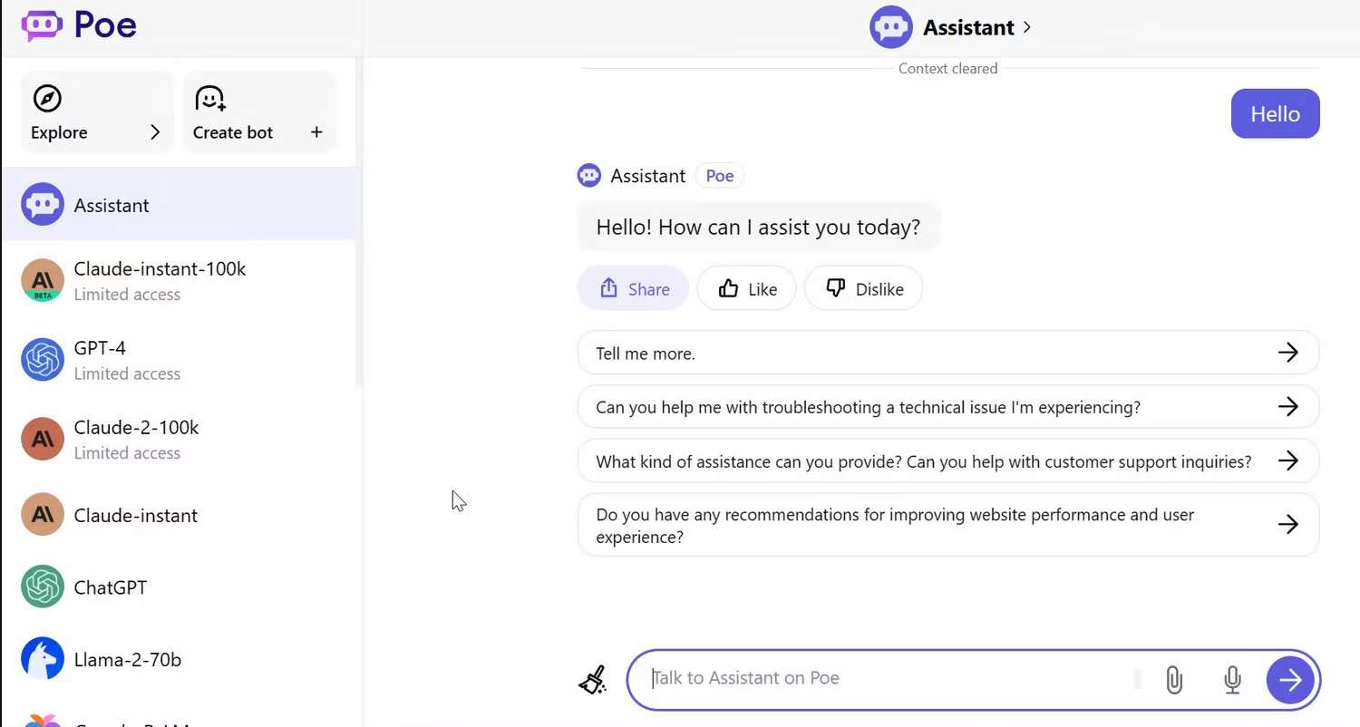Image resolution: width=1360 pixels, height=727 pixels.
Task: Select the Assistant bot in sidebar
Action: pos(179,205)
